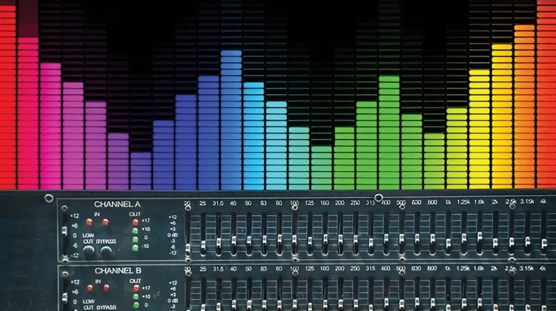556x311 pixels.
Task: Click Channel A 0 dB scale marking
Action: (173, 235)
